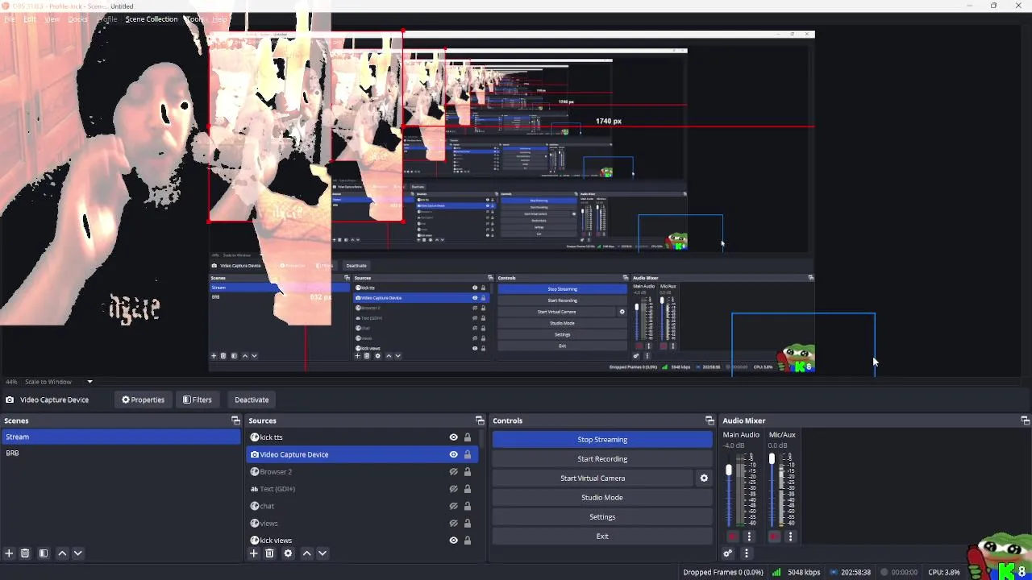1032x580 pixels.
Task: Show the Browser 2 source
Action: pyautogui.click(x=453, y=472)
